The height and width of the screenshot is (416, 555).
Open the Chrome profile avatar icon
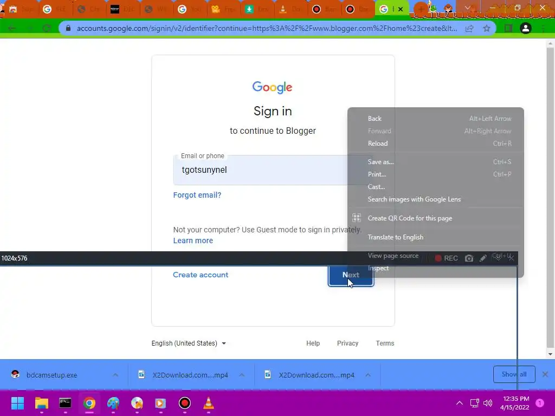click(526, 28)
